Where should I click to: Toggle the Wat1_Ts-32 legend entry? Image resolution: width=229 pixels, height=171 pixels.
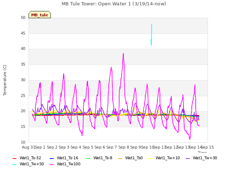pyautogui.click(x=27, y=158)
